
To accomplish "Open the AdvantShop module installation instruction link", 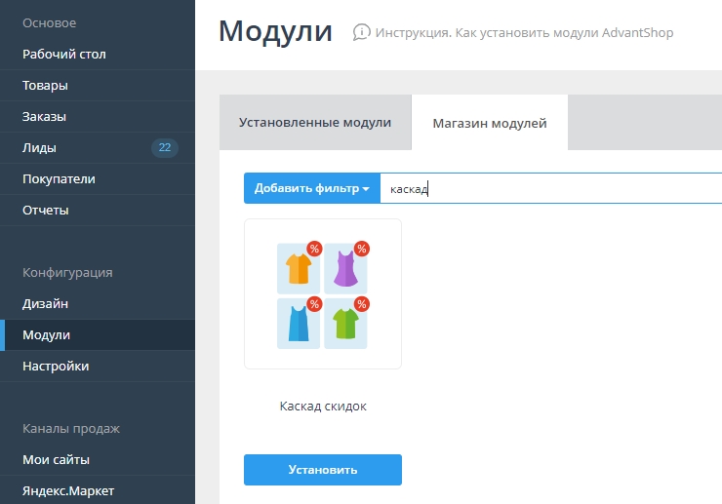I will pyautogui.click(x=525, y=33).
